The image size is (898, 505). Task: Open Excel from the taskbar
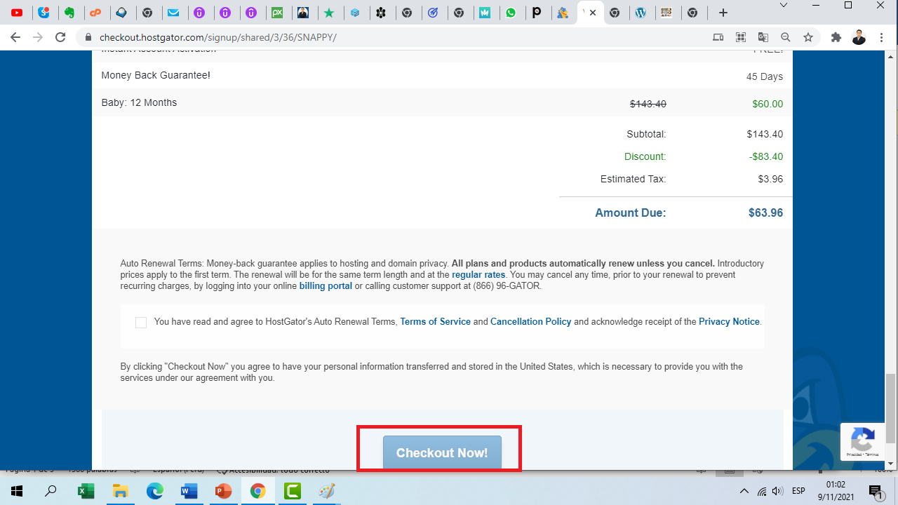point(86,491)
